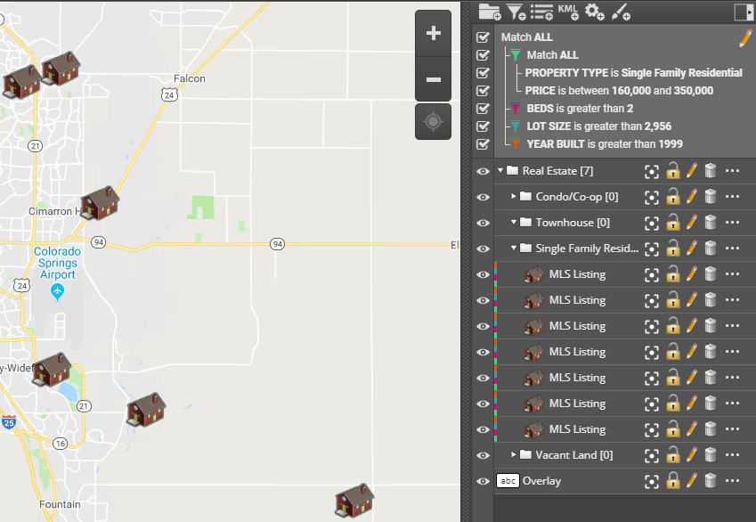Click the map zoom out button
Image resolution: width=756 pixels, height=522 pixels.
[433, 79]
